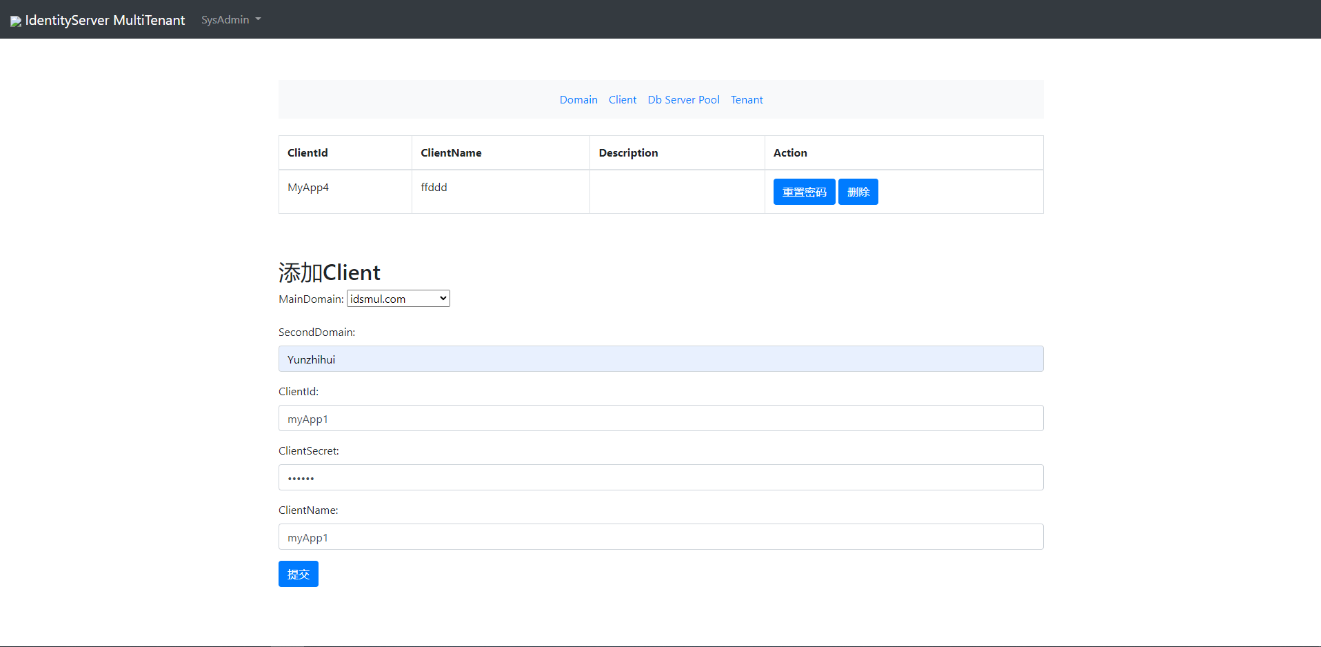Click the Description column header
Image resolution: width=1321 pixels, height=647 pixels.
677,152
